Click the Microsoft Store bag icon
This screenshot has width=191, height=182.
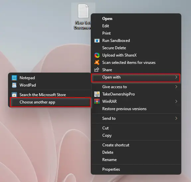click(x=14, y=94)
